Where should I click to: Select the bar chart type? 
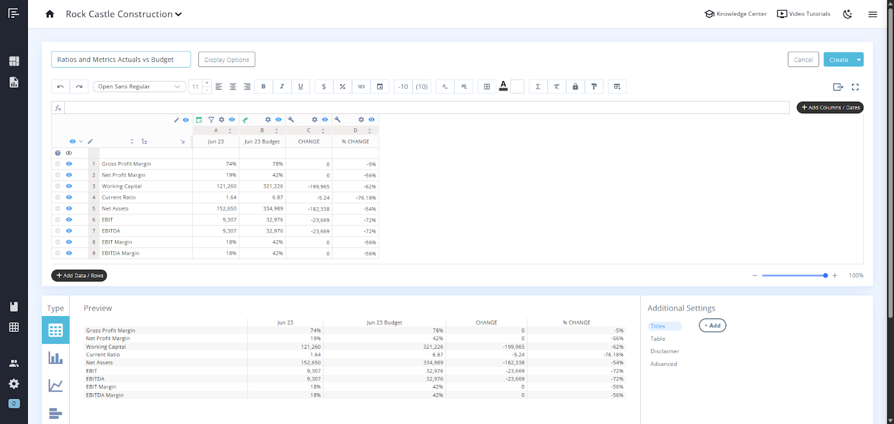point(55,358)
